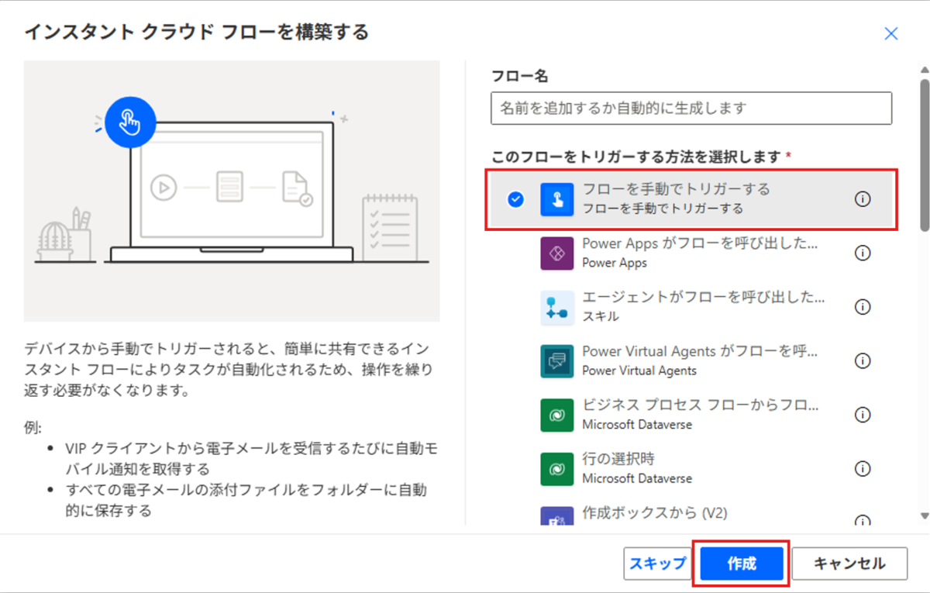This screenshot has width=930, height=593.
Task: Click the scrollbar up arrow
Action: coord(924,69)
